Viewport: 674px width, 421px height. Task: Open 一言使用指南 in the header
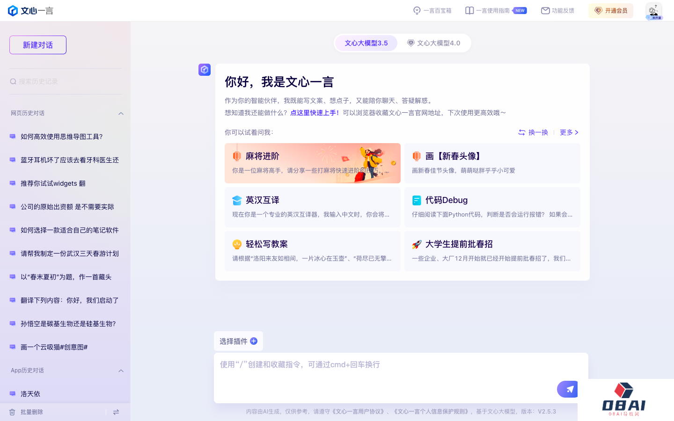pyautogui.click(x=495, y=10)
